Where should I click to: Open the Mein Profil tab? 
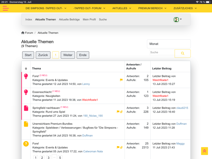click(89, 19)
